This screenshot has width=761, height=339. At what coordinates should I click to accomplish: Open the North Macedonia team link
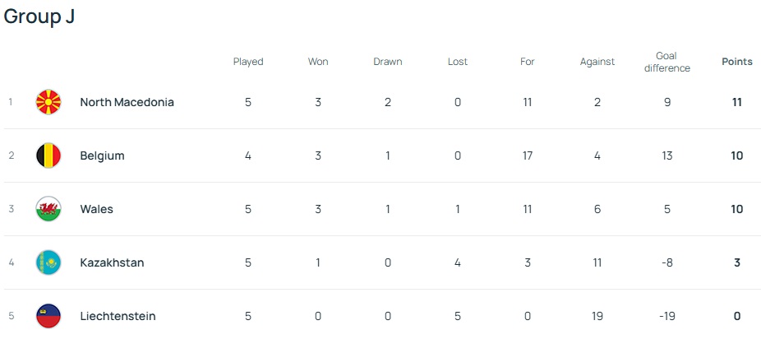[127, 102]
